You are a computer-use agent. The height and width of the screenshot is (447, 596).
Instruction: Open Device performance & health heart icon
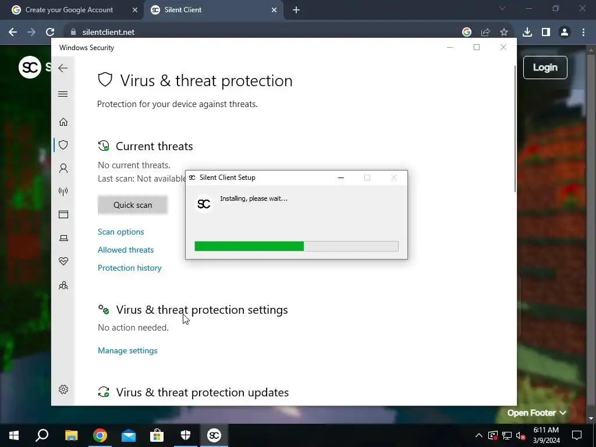(x=63, y=261)
